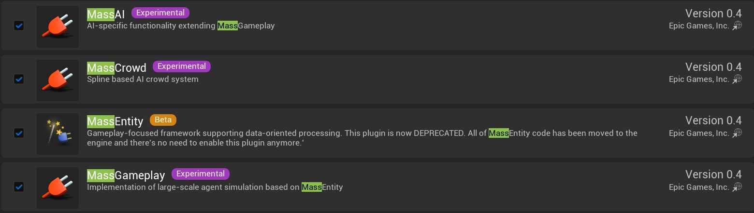Screen dimensions: 754x213
Task: Click the Experimental badge beside MassCrowd
Action: point(182,67)
